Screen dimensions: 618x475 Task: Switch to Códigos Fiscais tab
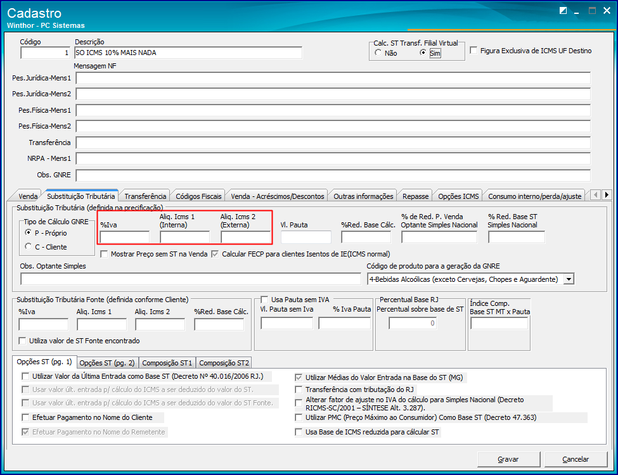(198, 196)
